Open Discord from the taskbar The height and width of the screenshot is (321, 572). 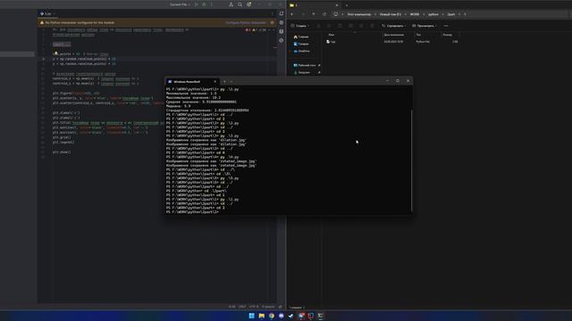(282, 316)
